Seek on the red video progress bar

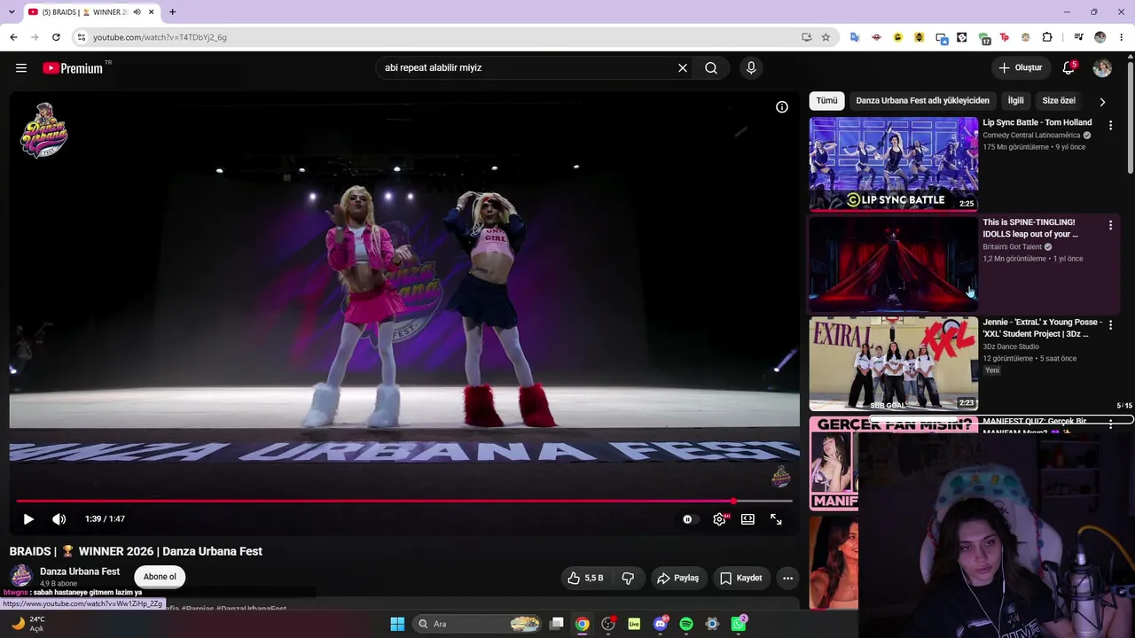tap(404, 502)
